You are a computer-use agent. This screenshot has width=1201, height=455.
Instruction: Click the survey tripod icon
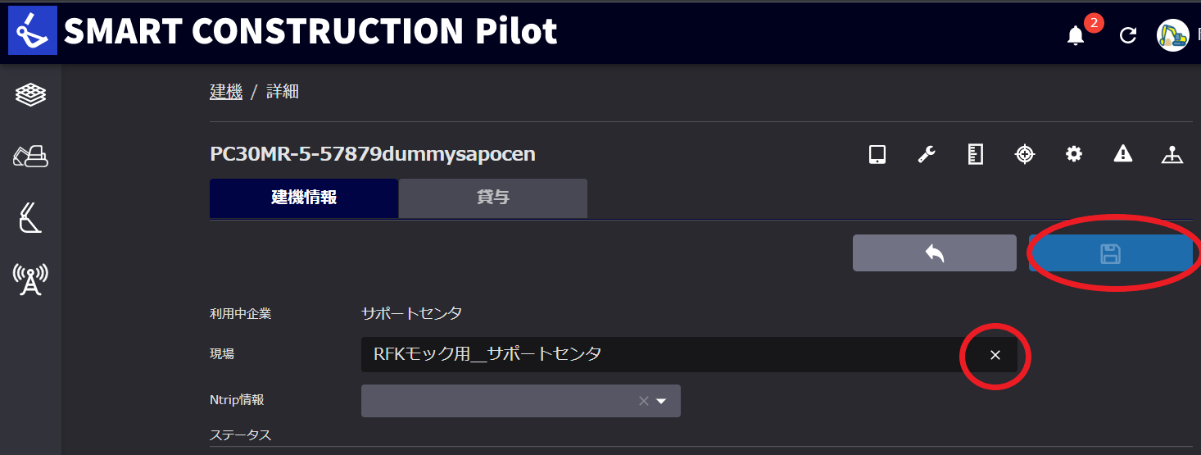click(x=1172, y=154)
